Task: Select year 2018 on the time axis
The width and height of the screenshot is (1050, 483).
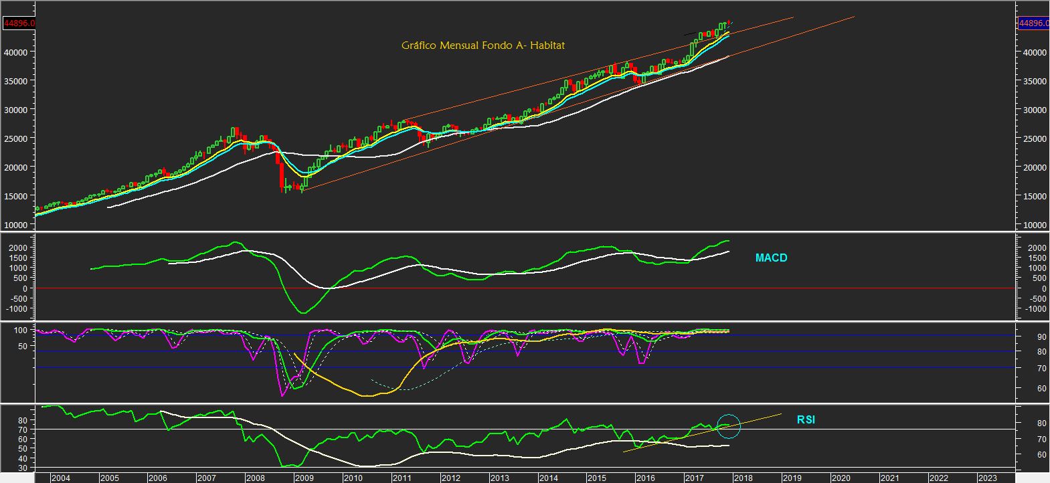Action: click(x=743, y=478)
